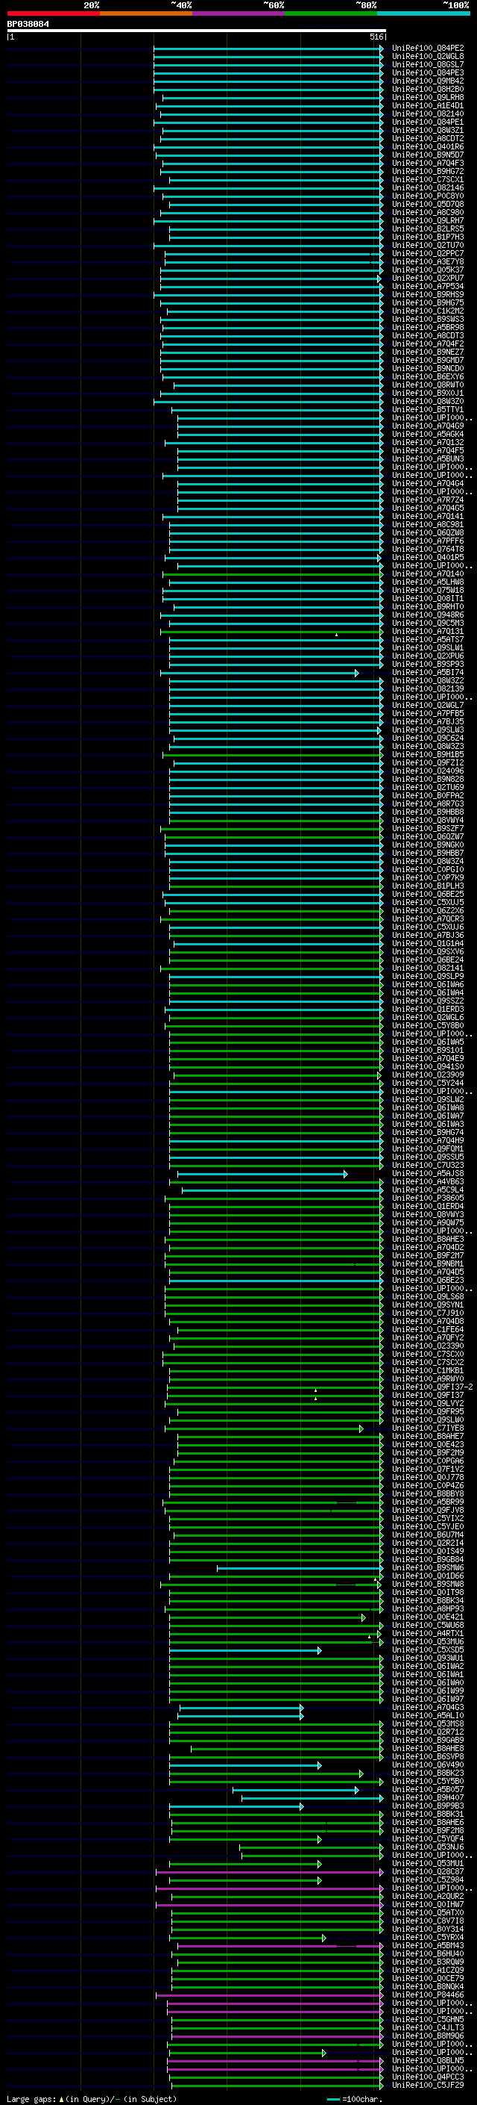
Task: Click the cyan ~100% identity legend segment
Action: [x=424, y=14]
